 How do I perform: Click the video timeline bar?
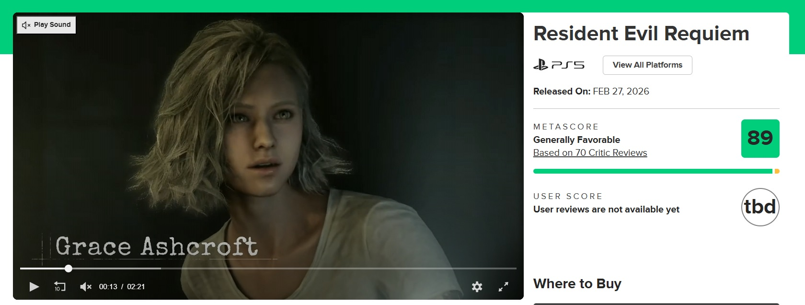(268, 269)
